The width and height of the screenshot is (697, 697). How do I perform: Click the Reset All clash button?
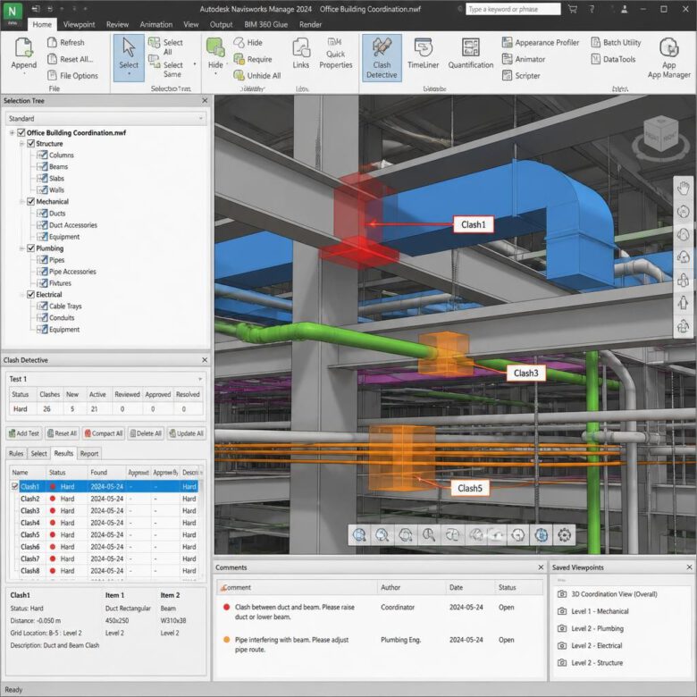click(x=63, y=433)
